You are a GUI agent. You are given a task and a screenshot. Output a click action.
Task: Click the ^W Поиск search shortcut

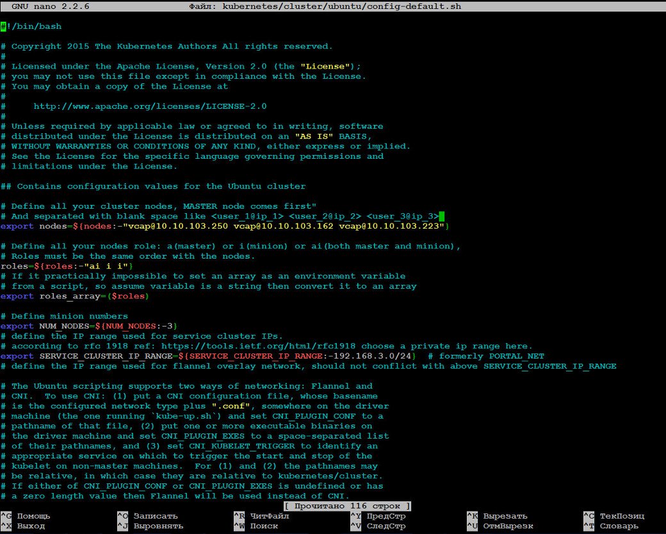[x=256, y=526]
